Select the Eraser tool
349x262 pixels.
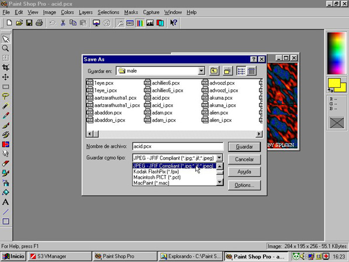(x=6, y=163)
